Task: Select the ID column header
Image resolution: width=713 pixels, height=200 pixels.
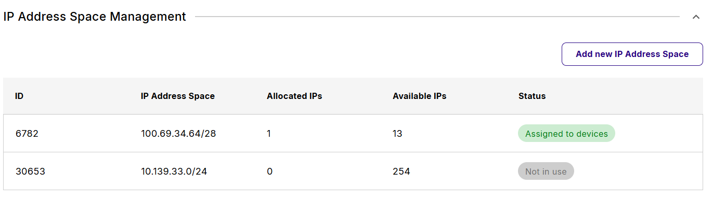Action: pyautogui.click(x=19, y=96)
